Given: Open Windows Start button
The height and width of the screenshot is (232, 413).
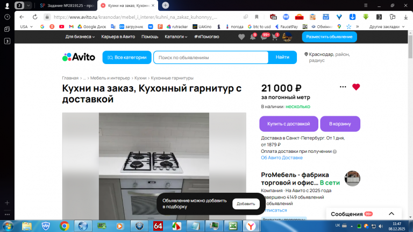Looking at the screenshot, I should 8,226.
